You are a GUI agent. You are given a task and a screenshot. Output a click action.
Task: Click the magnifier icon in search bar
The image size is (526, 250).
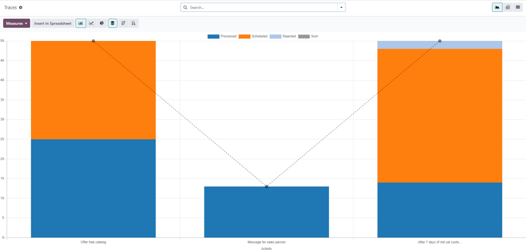[186, 8]
